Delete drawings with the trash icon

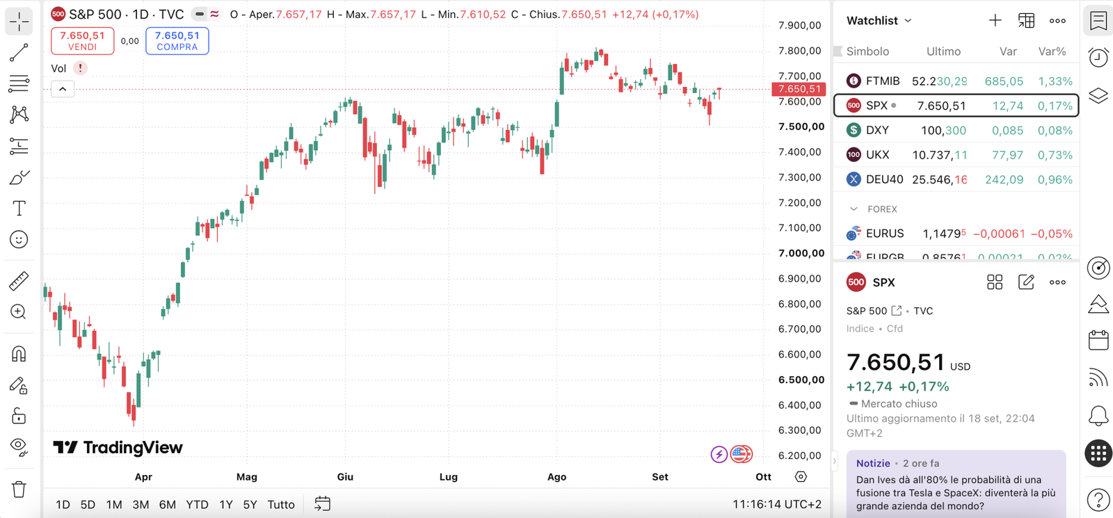[19, 489]
